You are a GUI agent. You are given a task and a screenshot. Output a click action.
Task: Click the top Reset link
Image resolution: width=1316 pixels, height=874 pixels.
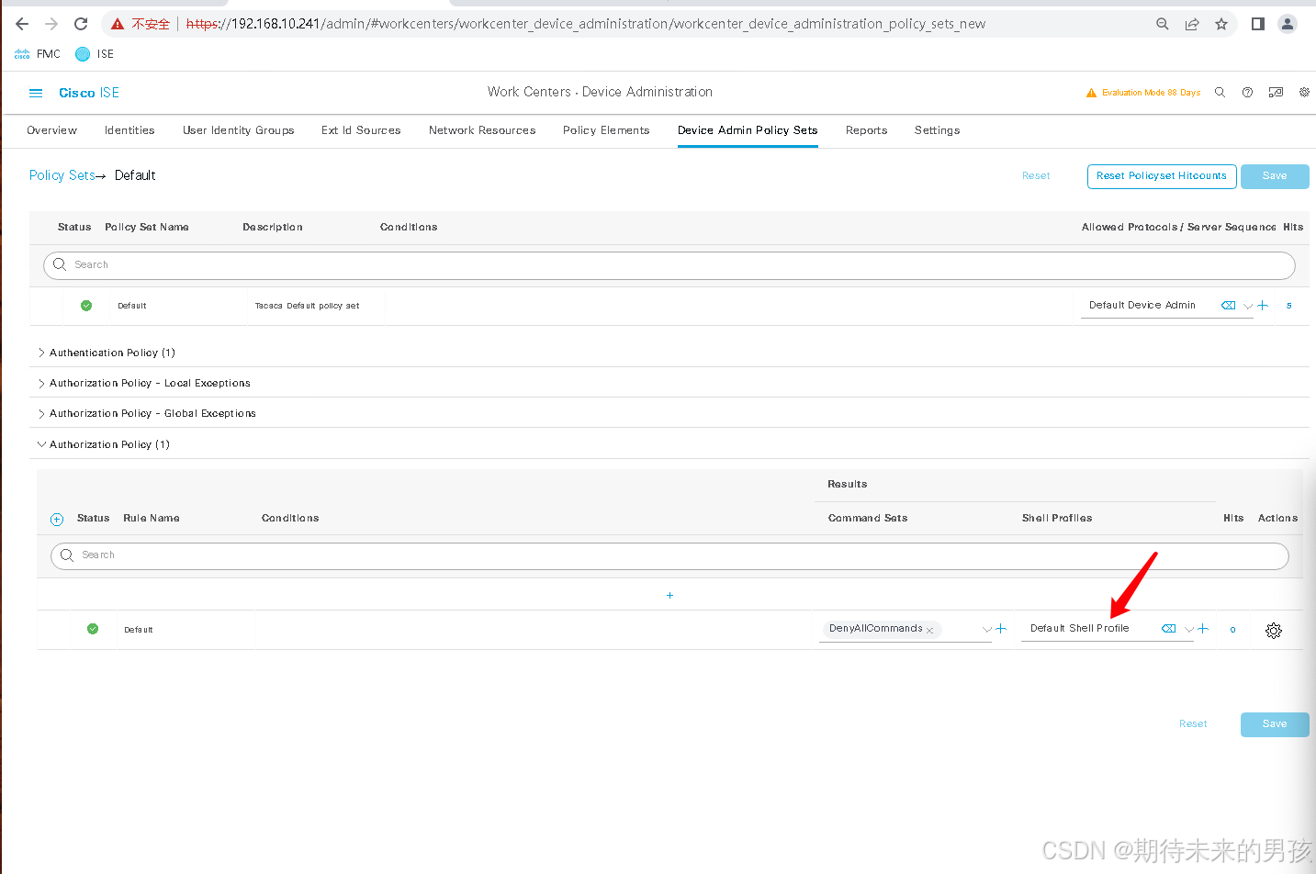click(x=1036, y=176)
